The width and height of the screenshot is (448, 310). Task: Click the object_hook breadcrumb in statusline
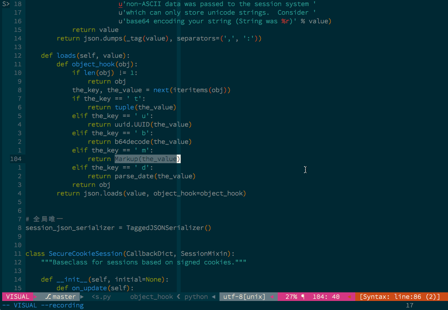151,297
